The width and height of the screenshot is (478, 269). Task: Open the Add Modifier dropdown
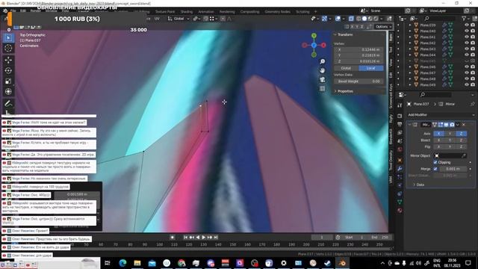pyautogui.click(x=441, y=114)
